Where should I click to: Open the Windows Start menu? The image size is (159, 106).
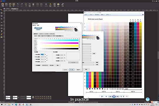coord(2,105)
